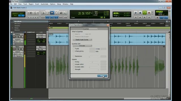Click the Fast Forward transport button
The image size is (181, 101).
coord(145,17)
